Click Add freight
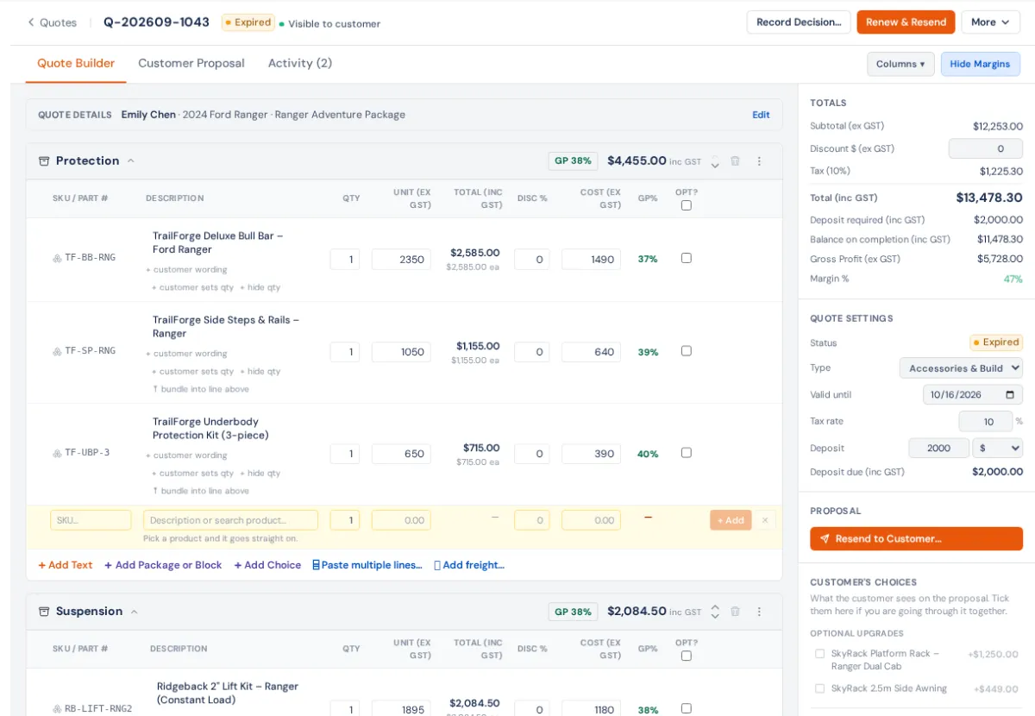This screenshot has width=1035, height=716. click(469, 565)
